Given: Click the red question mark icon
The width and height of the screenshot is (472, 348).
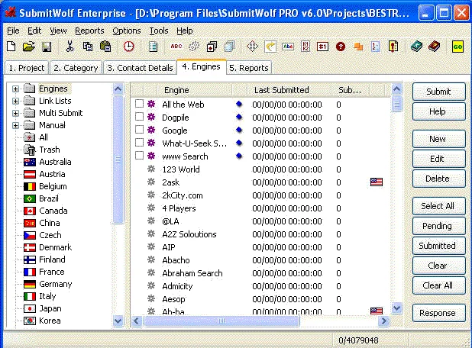Looking at the screenshot, I should (341, 47).
